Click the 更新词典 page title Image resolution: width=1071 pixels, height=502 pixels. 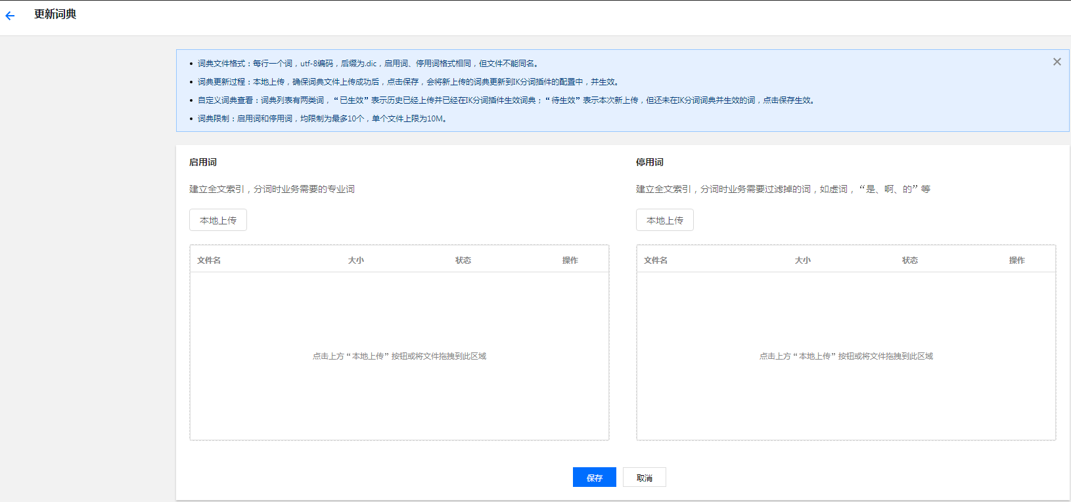(x=55, y=14)
